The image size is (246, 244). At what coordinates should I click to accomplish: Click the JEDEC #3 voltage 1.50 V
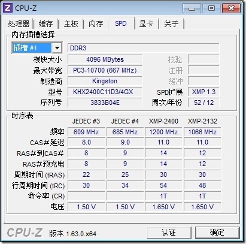click(86, 207)
